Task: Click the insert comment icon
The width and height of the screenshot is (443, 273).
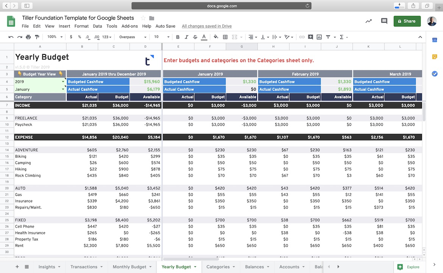Action: (310, 37)
